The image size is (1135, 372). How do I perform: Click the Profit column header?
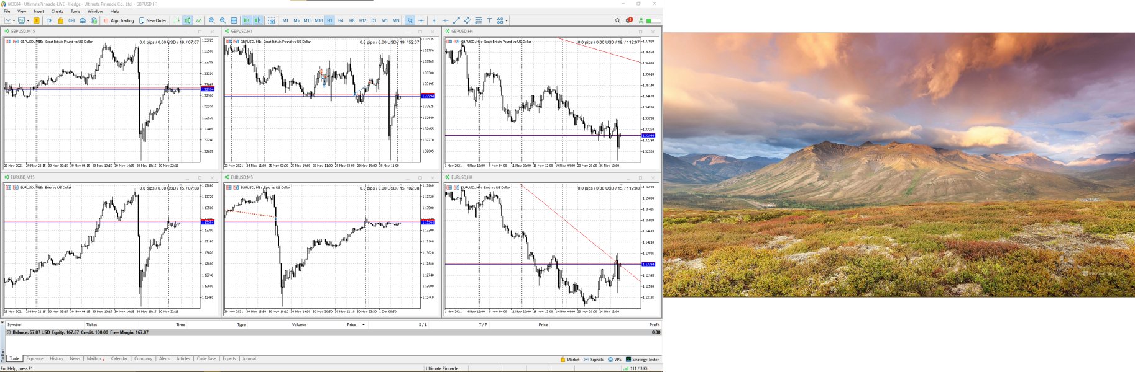(655, 325)
